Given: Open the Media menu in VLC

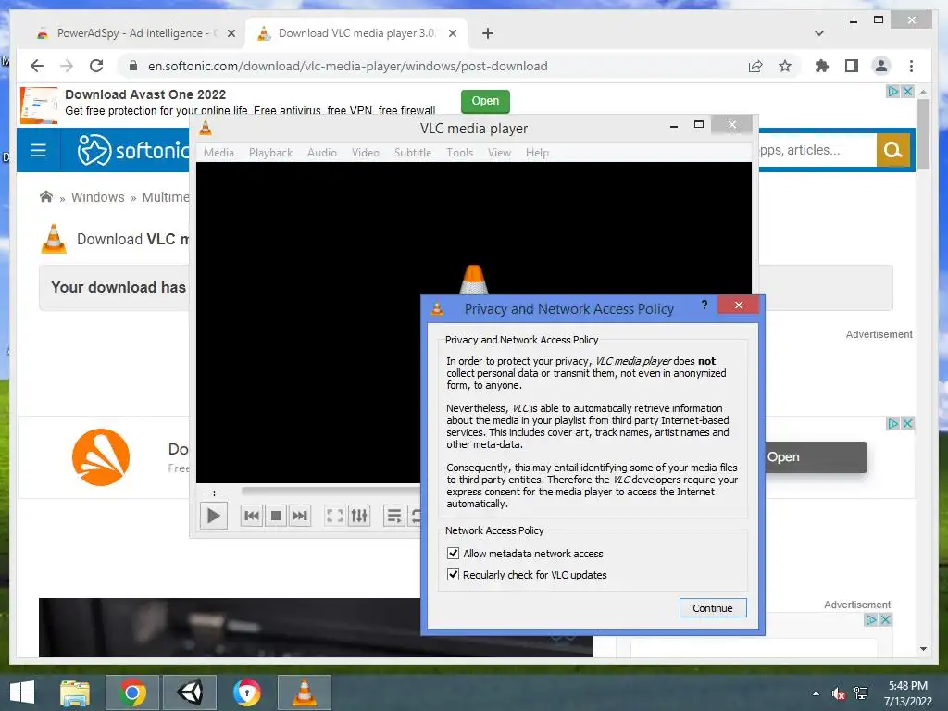Looking at the screenshot, I should click(x=218, y=153).
